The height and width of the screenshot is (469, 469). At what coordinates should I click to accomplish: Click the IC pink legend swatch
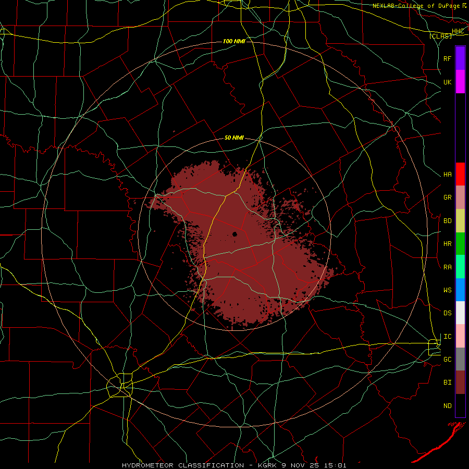[x=460, y=336]
